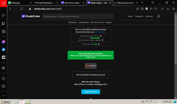The image size is (177, 104).
Task: Click View leaderboard link
Action: [100, 32]
